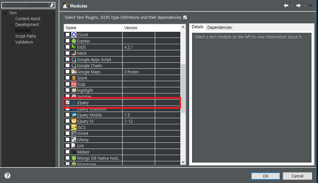
Task: Click the JSCS module icon
Action: 74,127
